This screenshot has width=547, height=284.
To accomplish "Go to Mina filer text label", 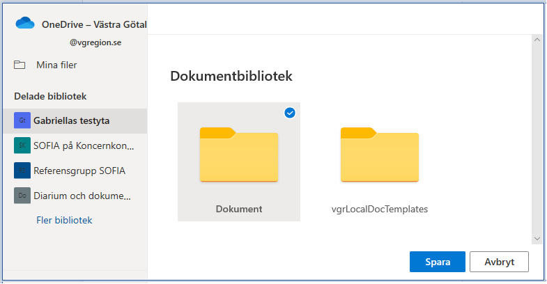I will coord(56,65).
